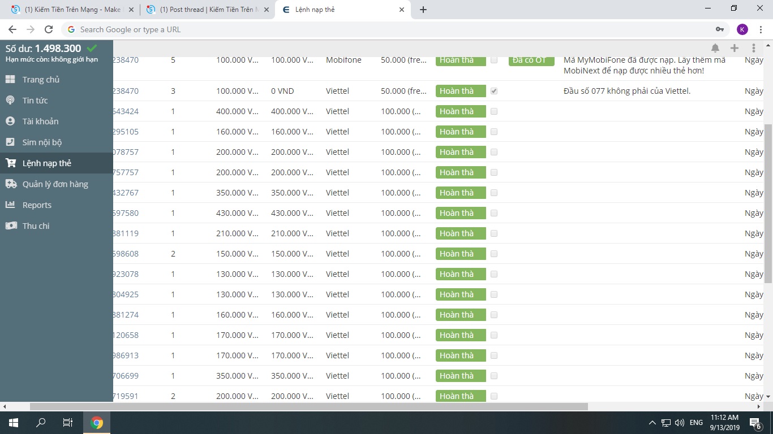Click the taskbar search icon

[x=41, y=422]
